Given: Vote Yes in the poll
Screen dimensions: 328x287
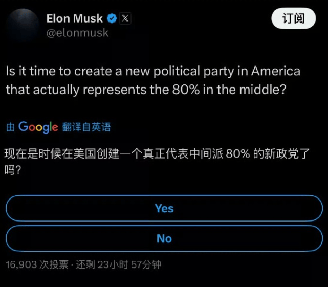Looking at the screenshot, I should (x=164, y=208).
